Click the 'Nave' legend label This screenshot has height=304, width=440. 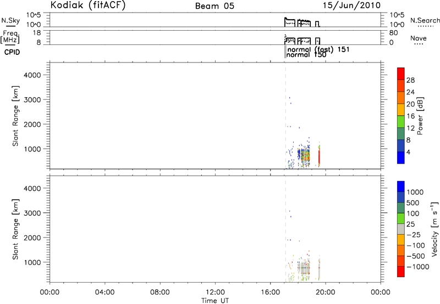(x=419, y=38)
